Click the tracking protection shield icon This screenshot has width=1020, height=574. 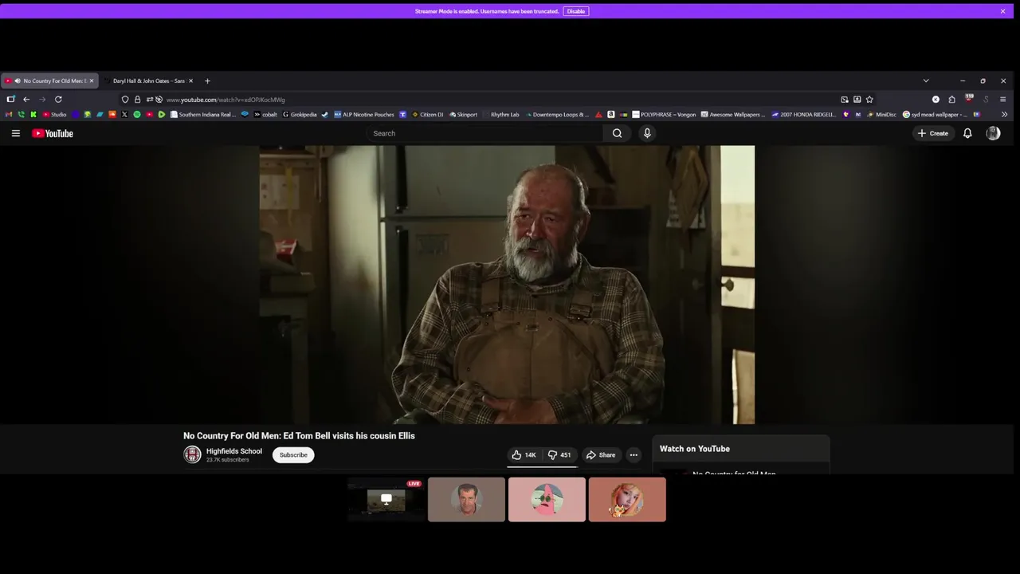point(125,100)
